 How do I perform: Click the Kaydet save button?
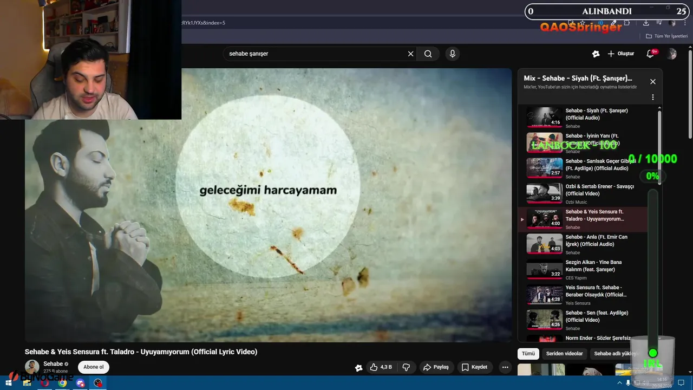tap(474, 367)
